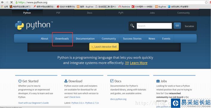This screenshot has width=211, height=108.
Task: Stop page loading with the X icon
Action: pos(12,2)
